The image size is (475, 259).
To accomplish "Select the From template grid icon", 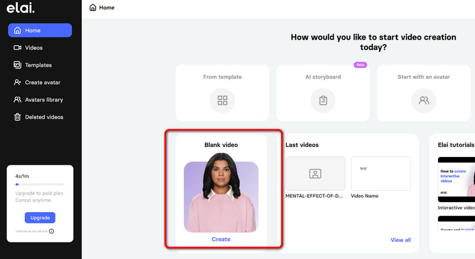I will coord(223,100).
